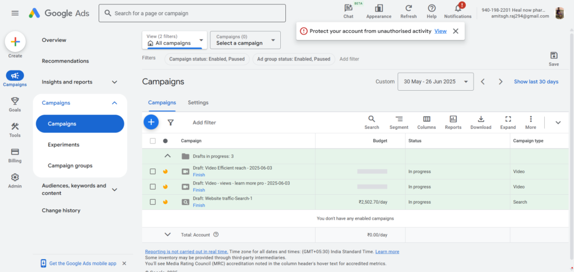Open the Chat beta icon
The height and width of the screenshot is (272, 574).
[348, 11]
